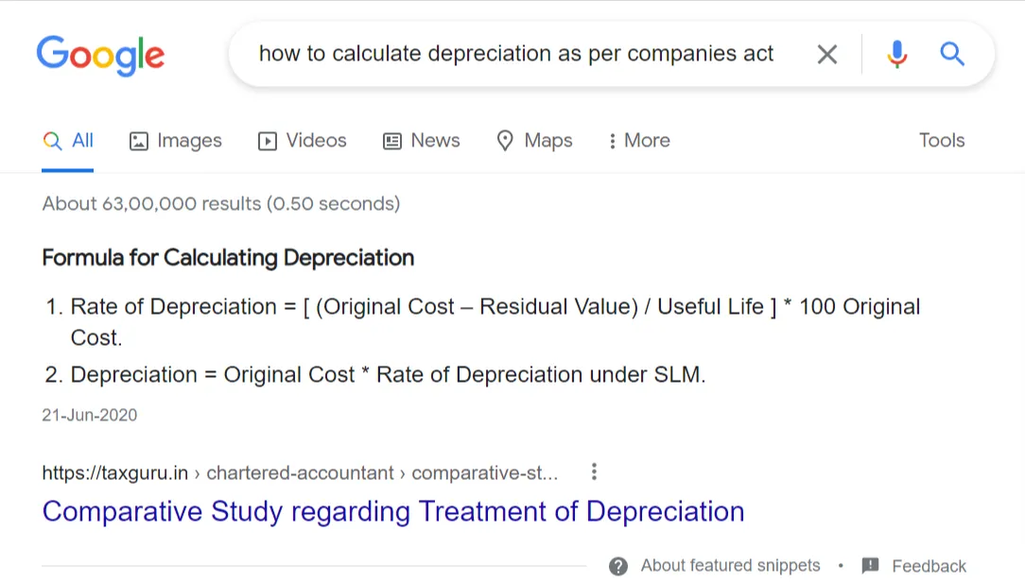
Task: Open three-dot menu beside taxguru result
Action: pos(594,471)
